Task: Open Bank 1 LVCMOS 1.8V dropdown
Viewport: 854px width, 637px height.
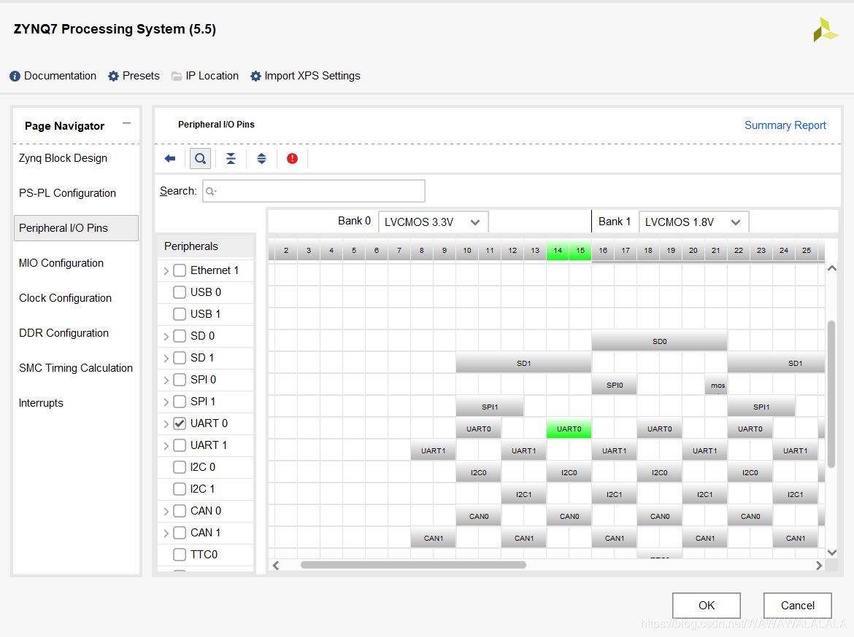Action: (694, 222)
